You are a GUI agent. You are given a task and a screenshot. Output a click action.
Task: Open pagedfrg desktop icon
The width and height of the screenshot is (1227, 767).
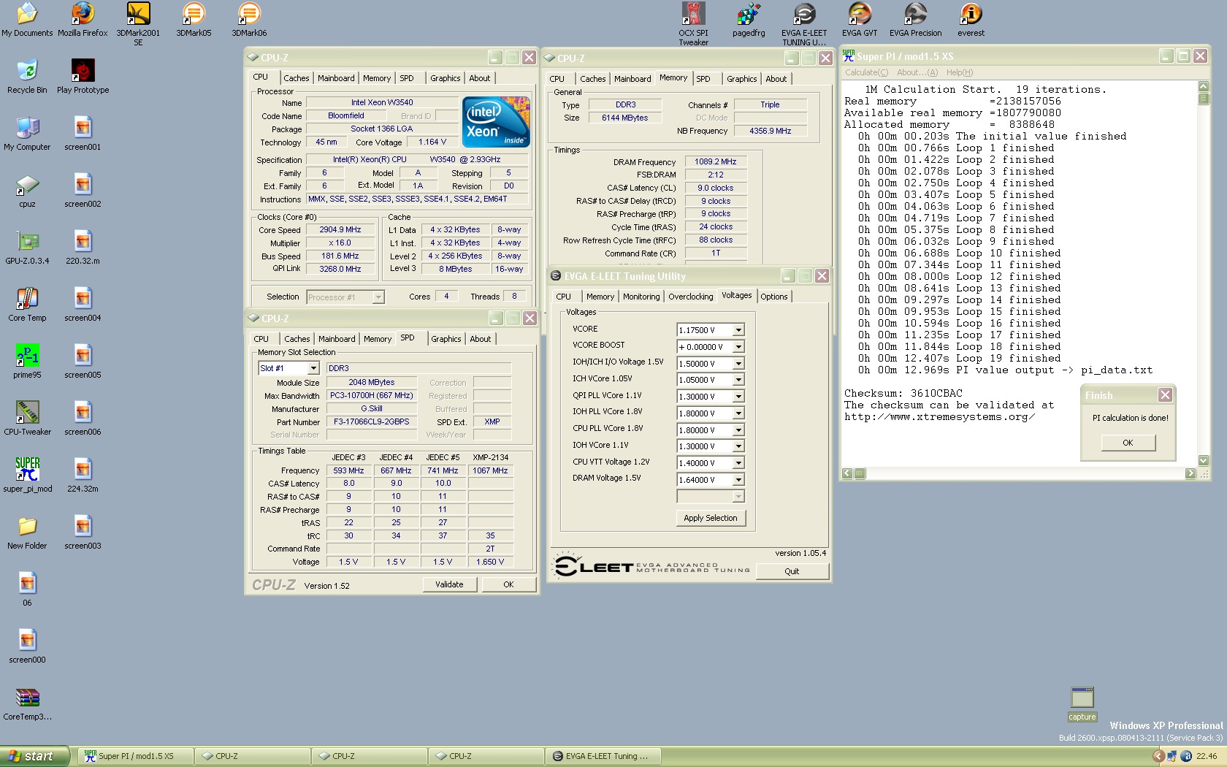tap(749, 20)
